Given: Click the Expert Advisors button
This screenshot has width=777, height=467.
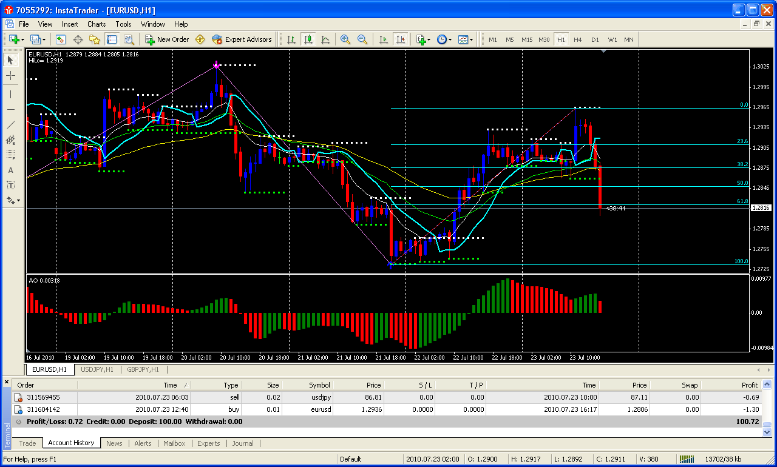Looking at the screenshot, I should pyautogui.click(x=242, y=39).
